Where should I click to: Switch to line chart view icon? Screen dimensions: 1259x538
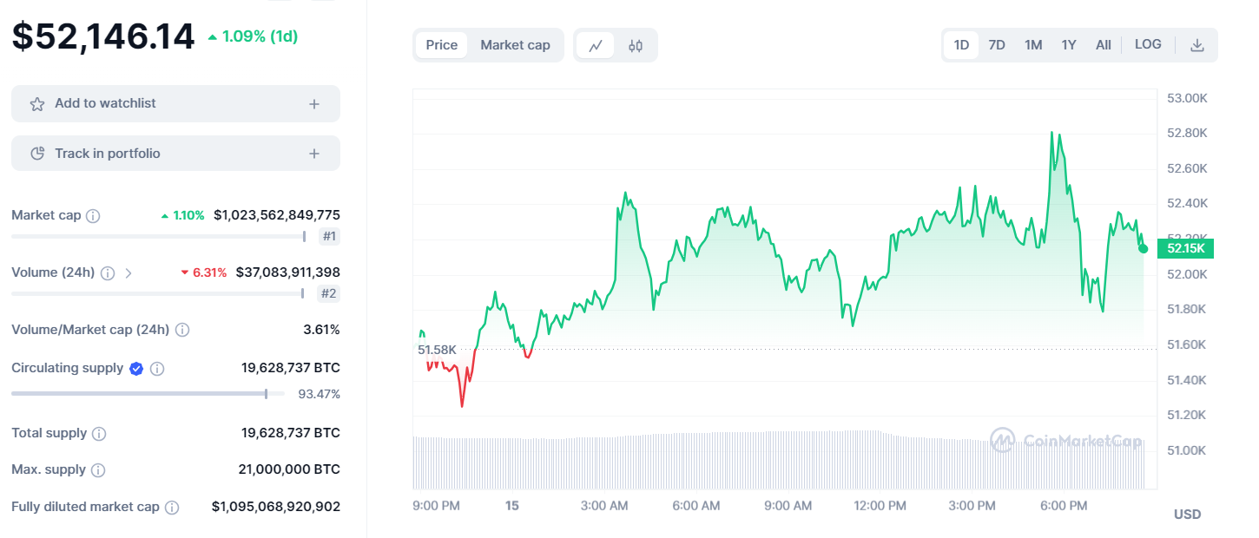[x=596, y=46]
